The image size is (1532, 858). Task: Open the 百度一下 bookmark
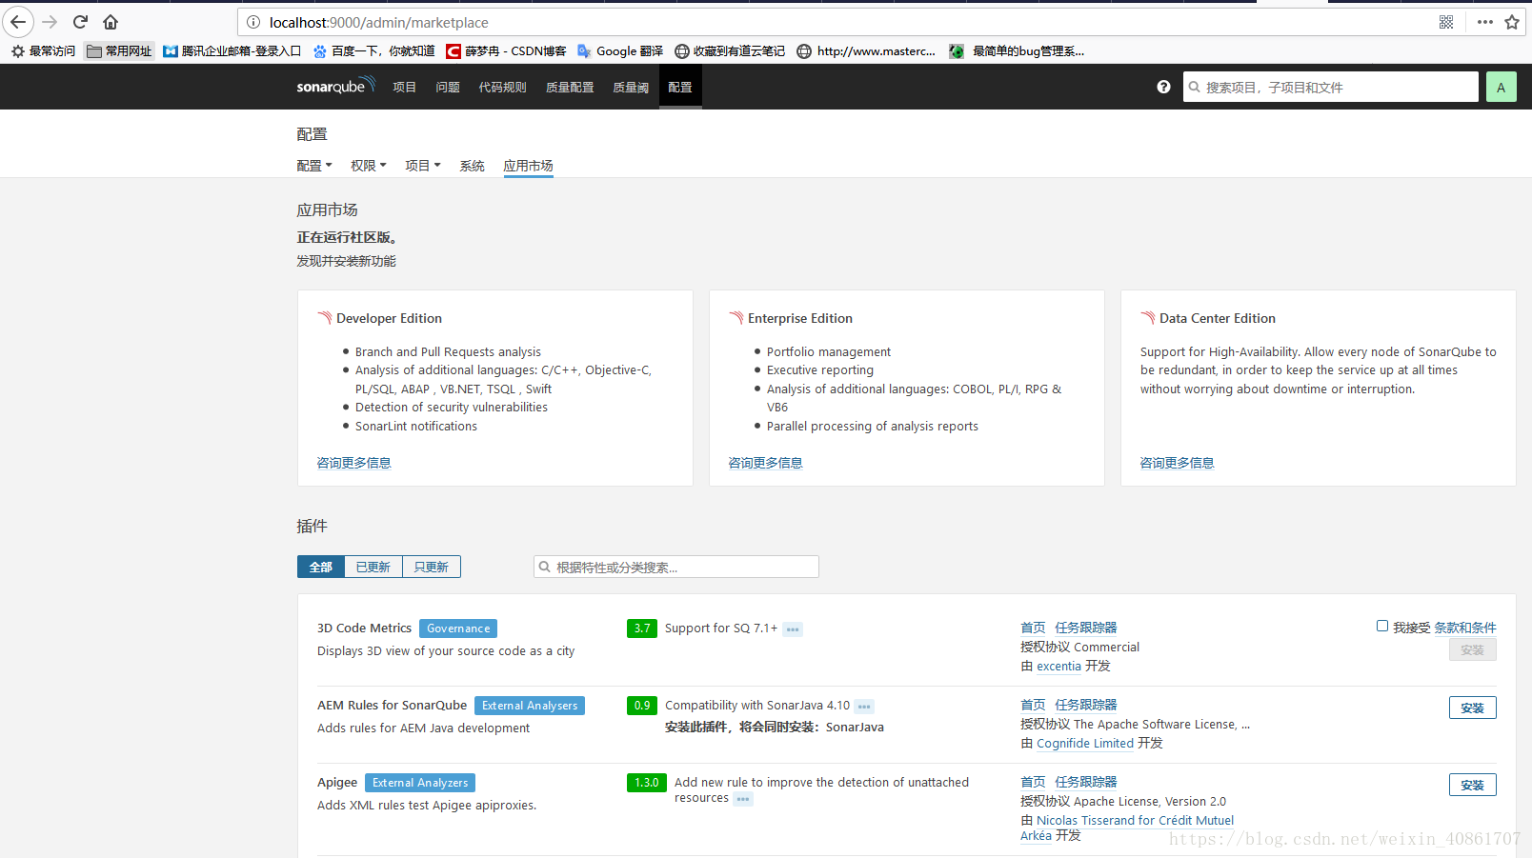pos(373,51)
